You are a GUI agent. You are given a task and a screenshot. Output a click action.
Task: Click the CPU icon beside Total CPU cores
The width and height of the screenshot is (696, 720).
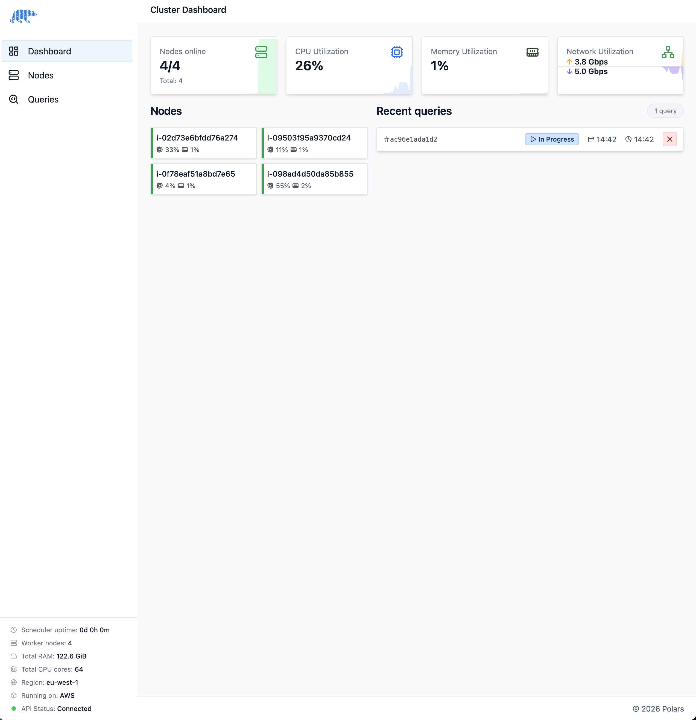[14, 669]
